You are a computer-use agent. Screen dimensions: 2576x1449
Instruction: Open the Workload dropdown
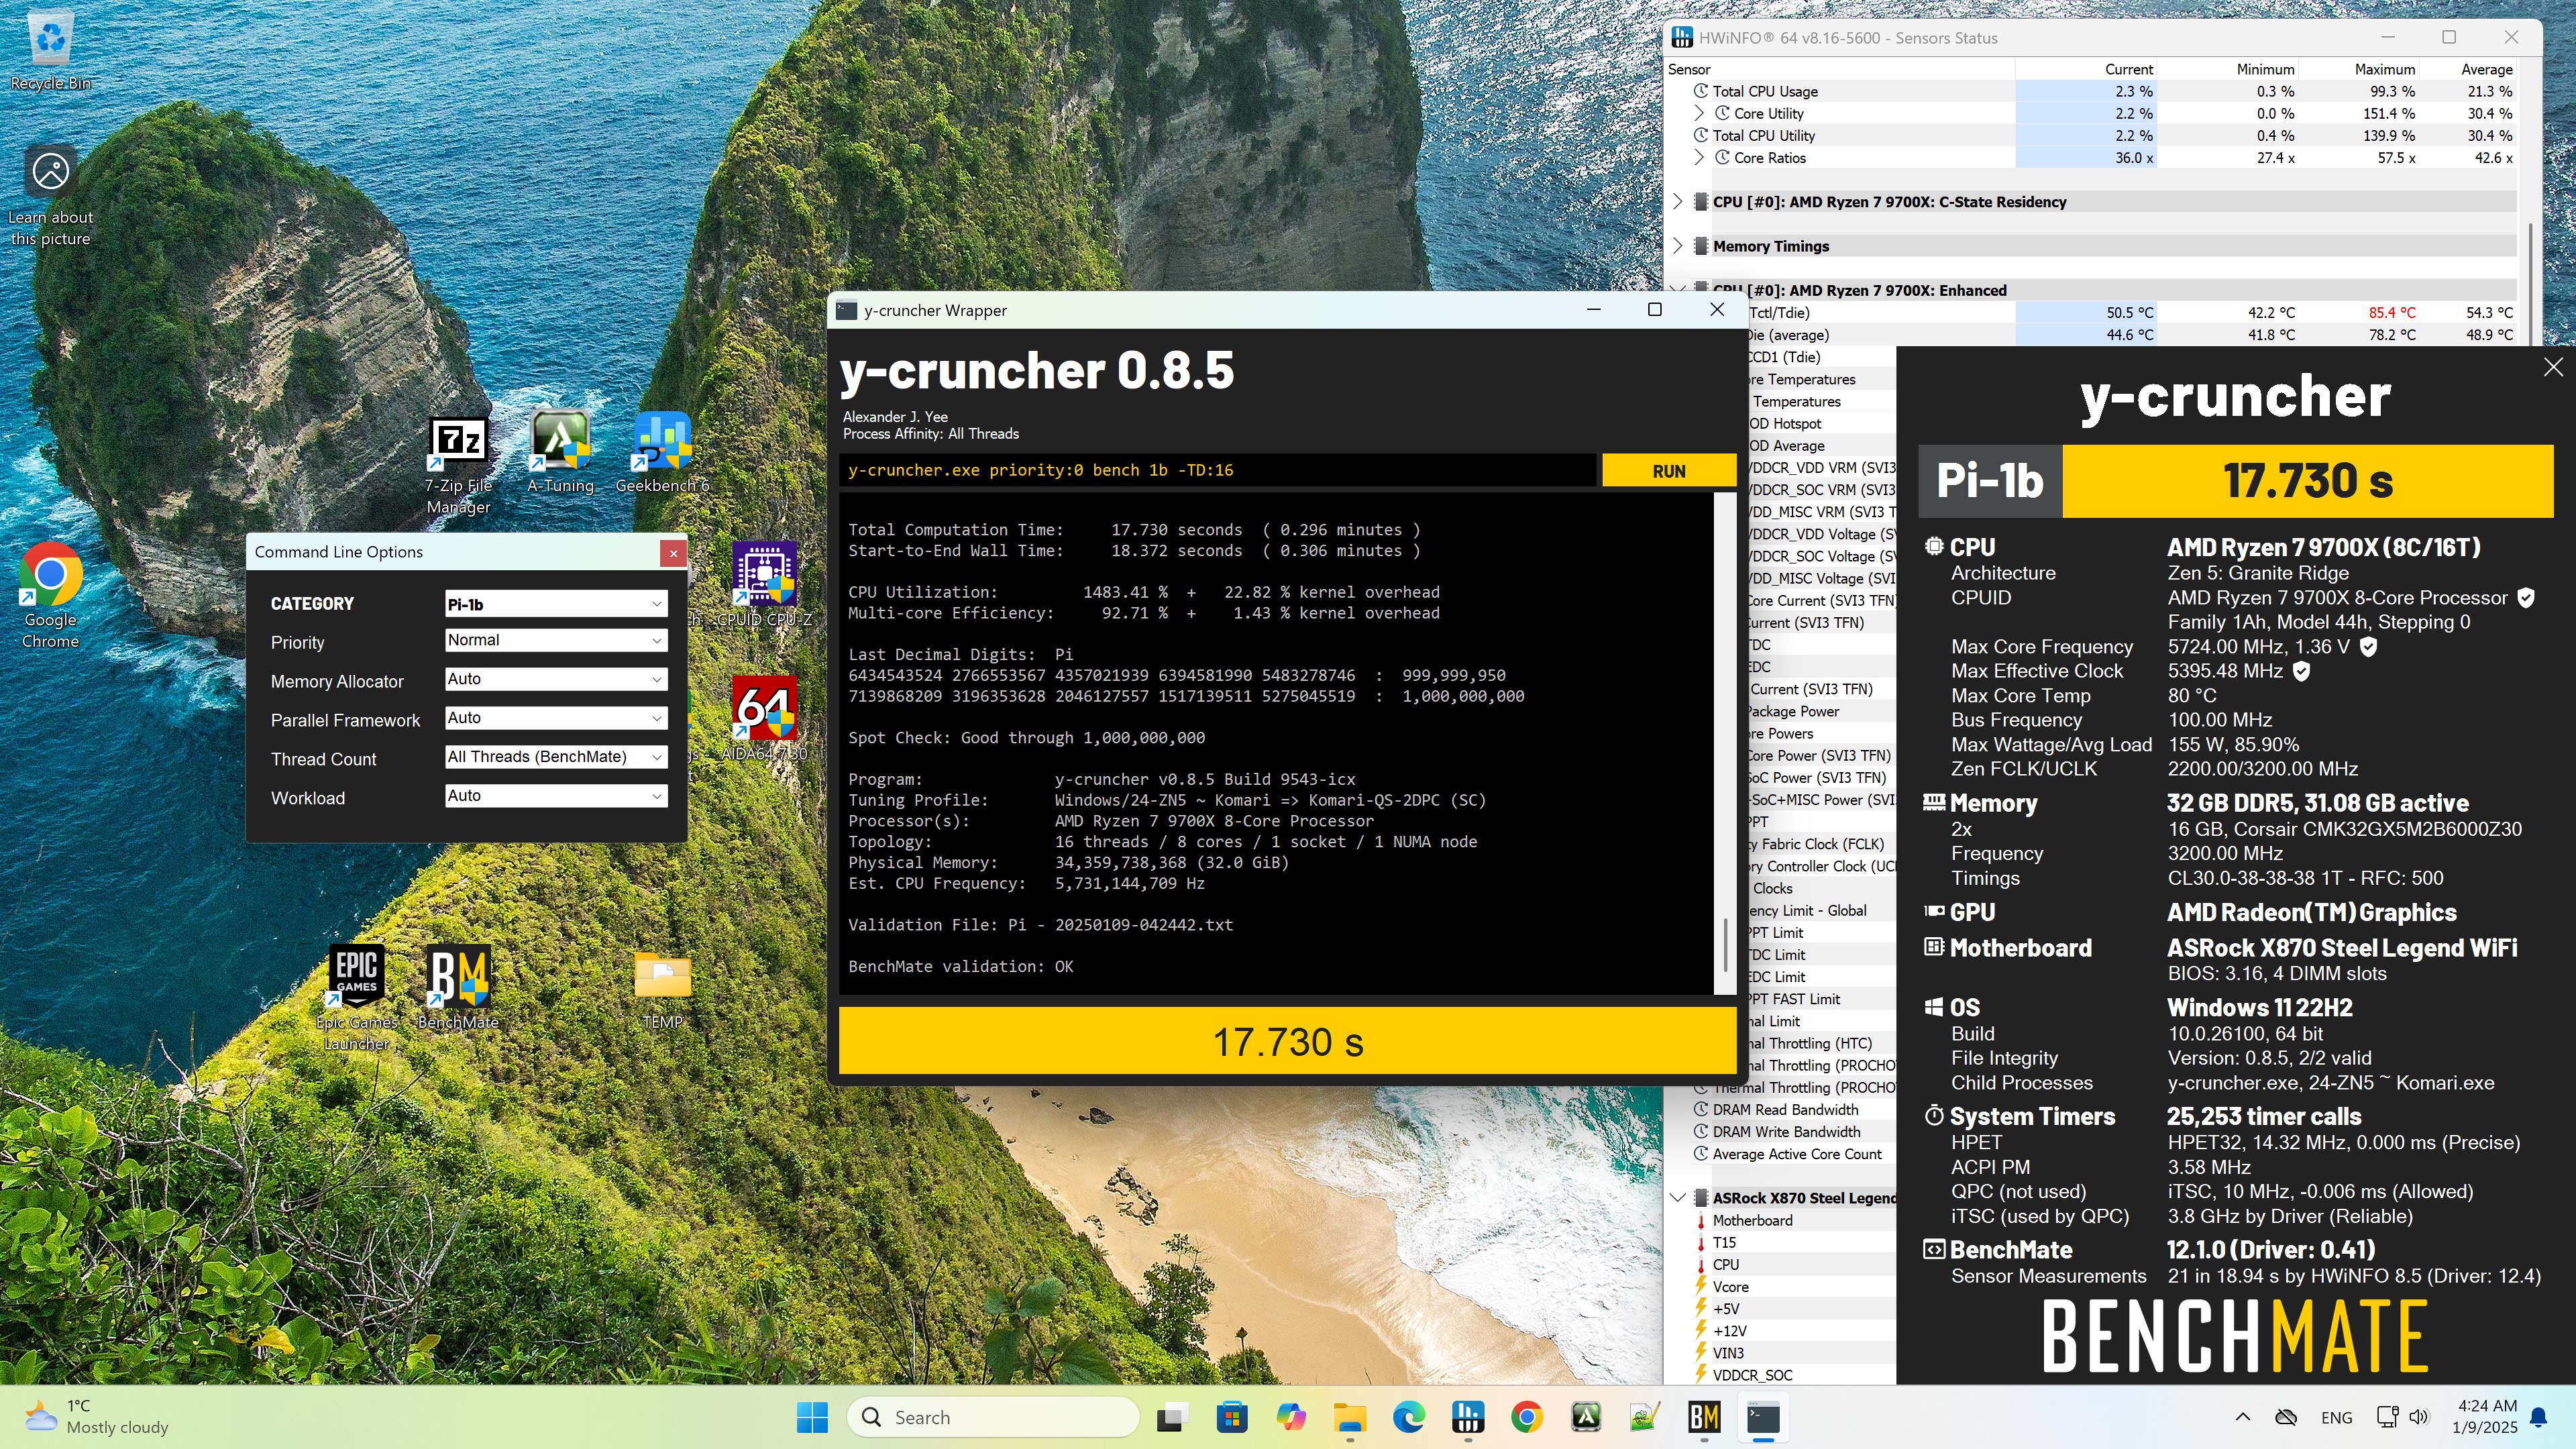(x=556, y=796)
